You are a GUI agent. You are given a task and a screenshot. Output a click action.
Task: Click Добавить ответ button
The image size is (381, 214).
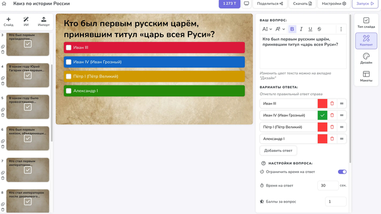[x=278, y=150]
